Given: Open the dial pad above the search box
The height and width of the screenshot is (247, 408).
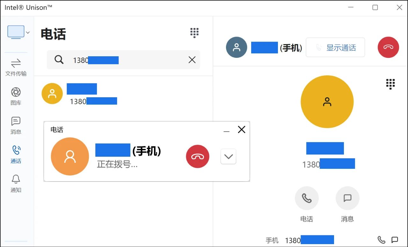Looking at the screenshot, I should (194, 32).
